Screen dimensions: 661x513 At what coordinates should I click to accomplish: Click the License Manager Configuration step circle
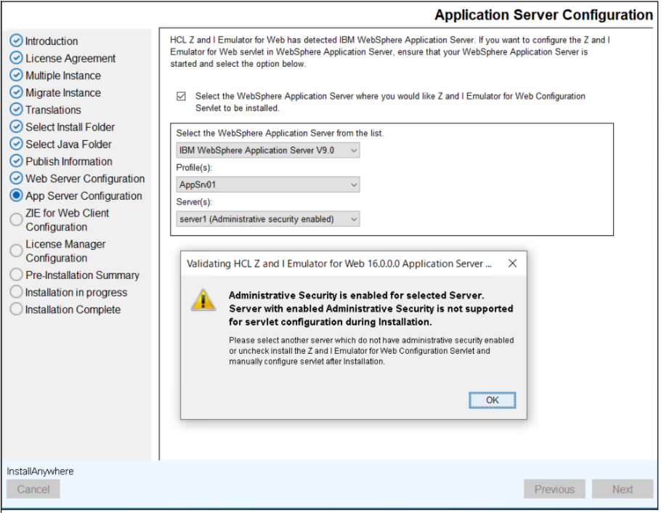tap(16, 251)
